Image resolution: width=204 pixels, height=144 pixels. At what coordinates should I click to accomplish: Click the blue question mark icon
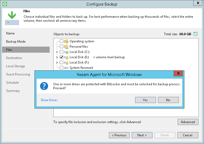(44, 86)
